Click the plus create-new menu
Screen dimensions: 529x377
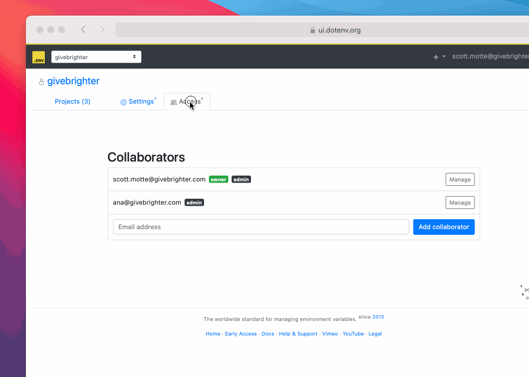(x=439, y=57)
